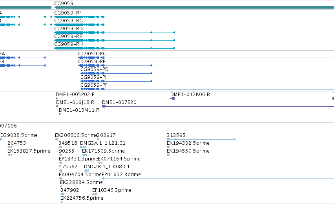Screen dimensions: 334x204
Task: Select the CG9059-PE protein label
Action: tap(92, 62)
